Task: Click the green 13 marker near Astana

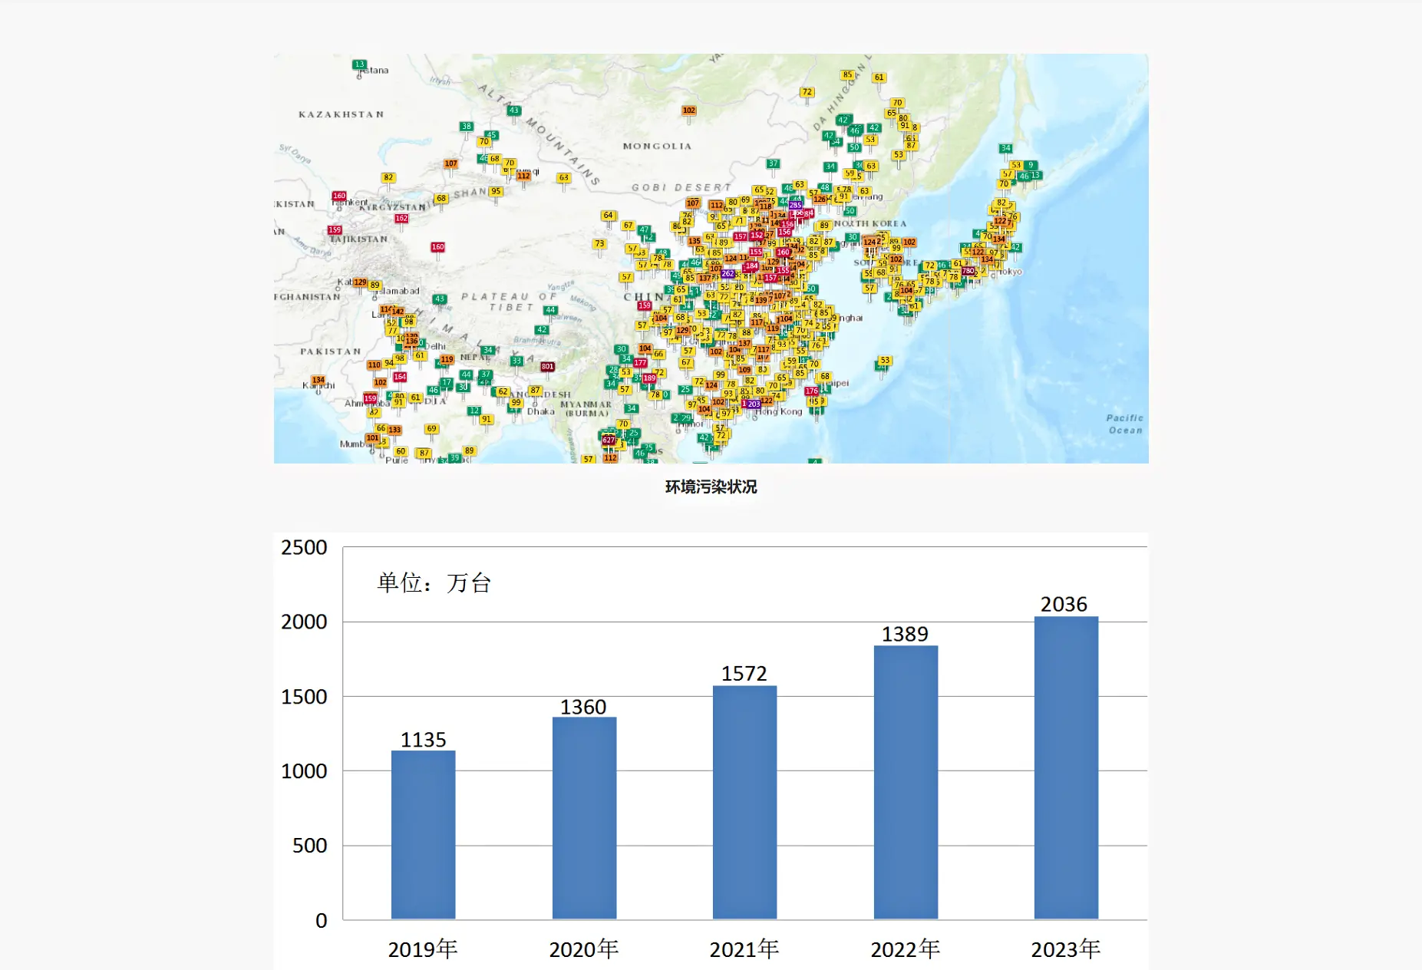Action: pyautogui.click(x=359, y=65)
